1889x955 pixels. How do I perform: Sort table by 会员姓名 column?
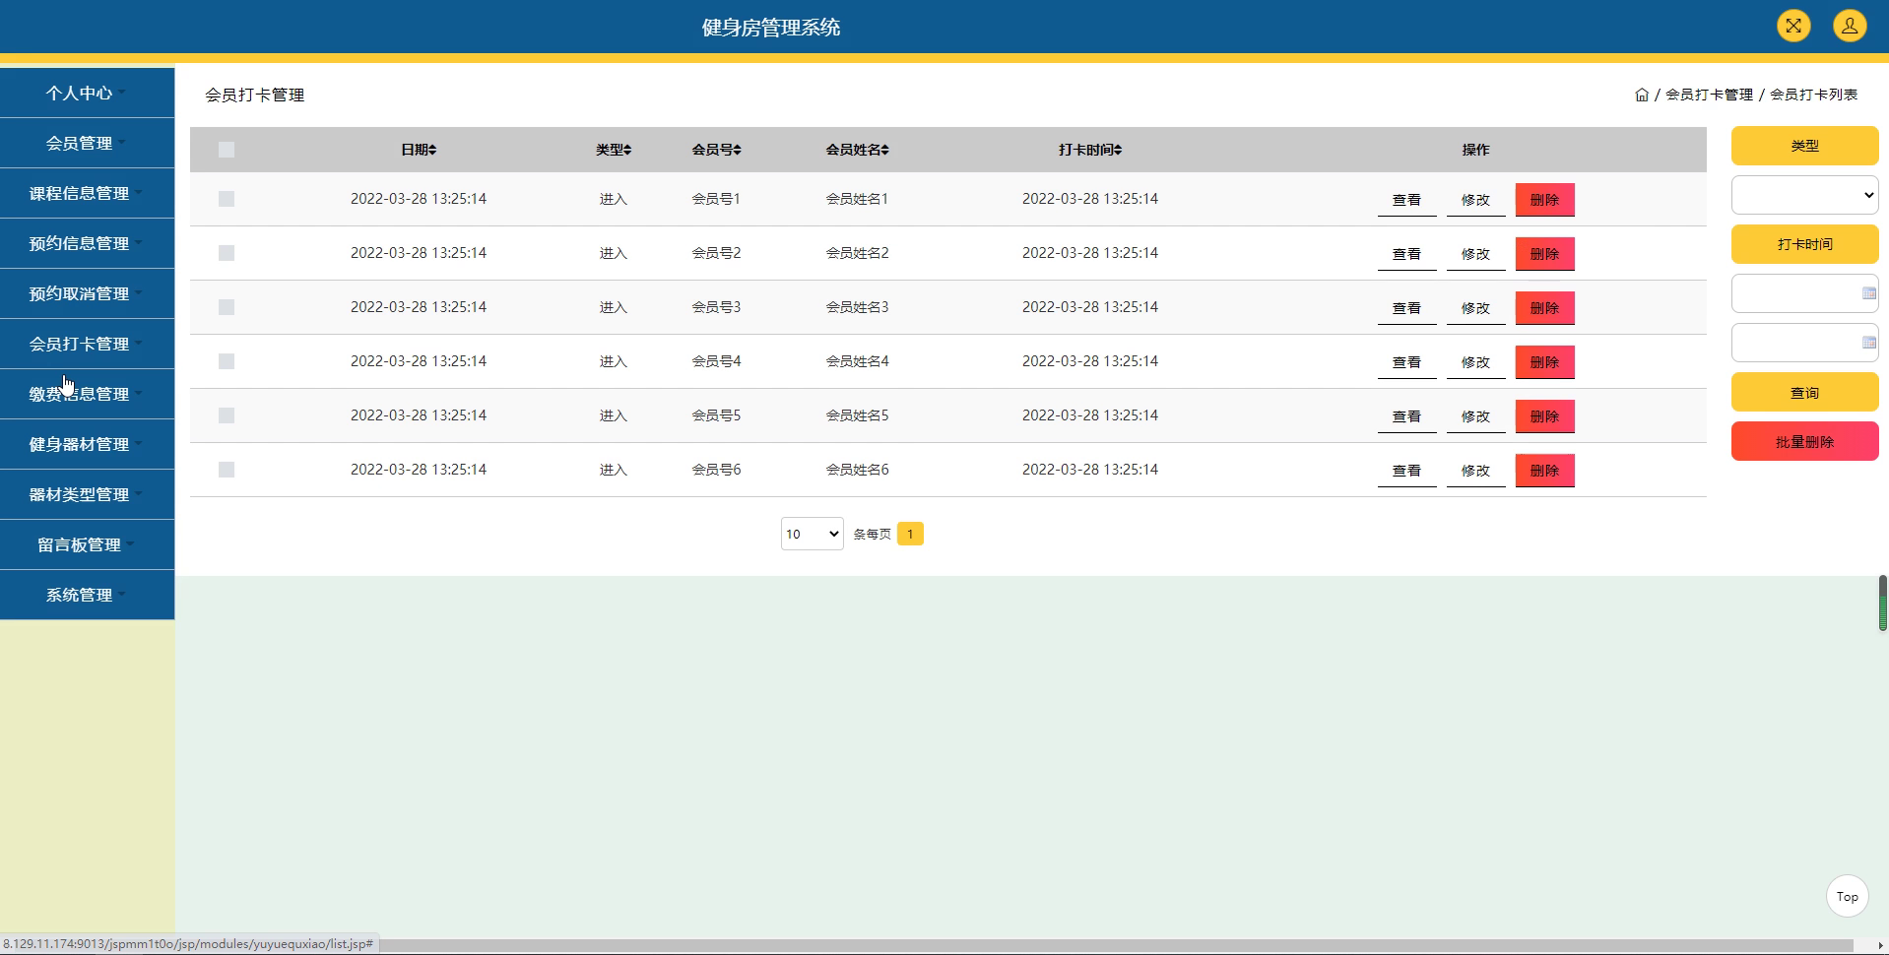[858, 150]
